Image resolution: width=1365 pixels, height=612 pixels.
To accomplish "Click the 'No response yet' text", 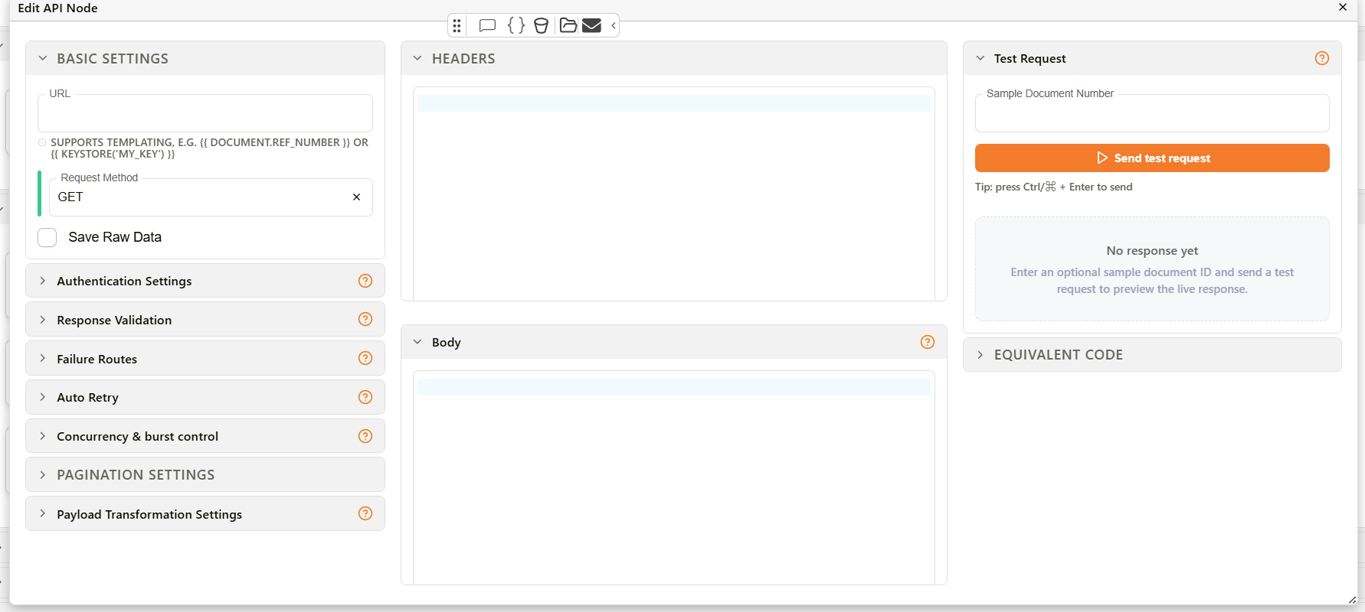I will 1152,251.
